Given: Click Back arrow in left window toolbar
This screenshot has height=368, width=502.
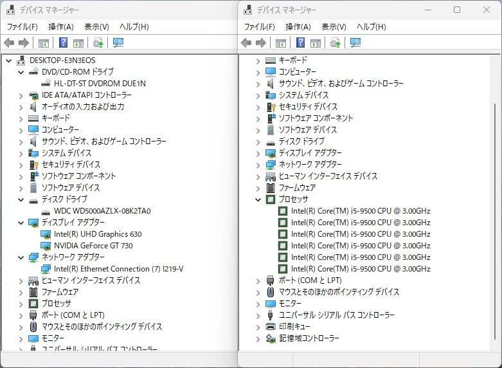Looking at the screenshot, I should (x=9, y=42).
